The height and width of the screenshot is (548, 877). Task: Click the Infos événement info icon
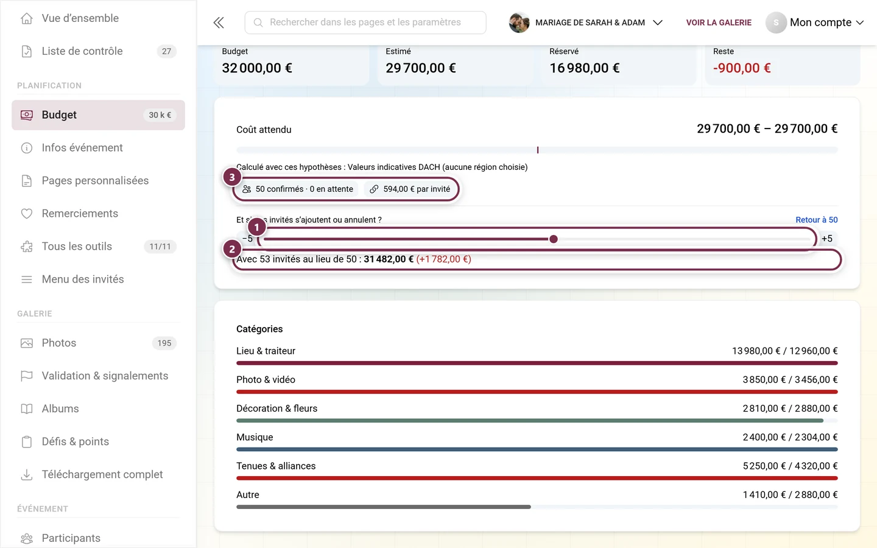(27, 148)
